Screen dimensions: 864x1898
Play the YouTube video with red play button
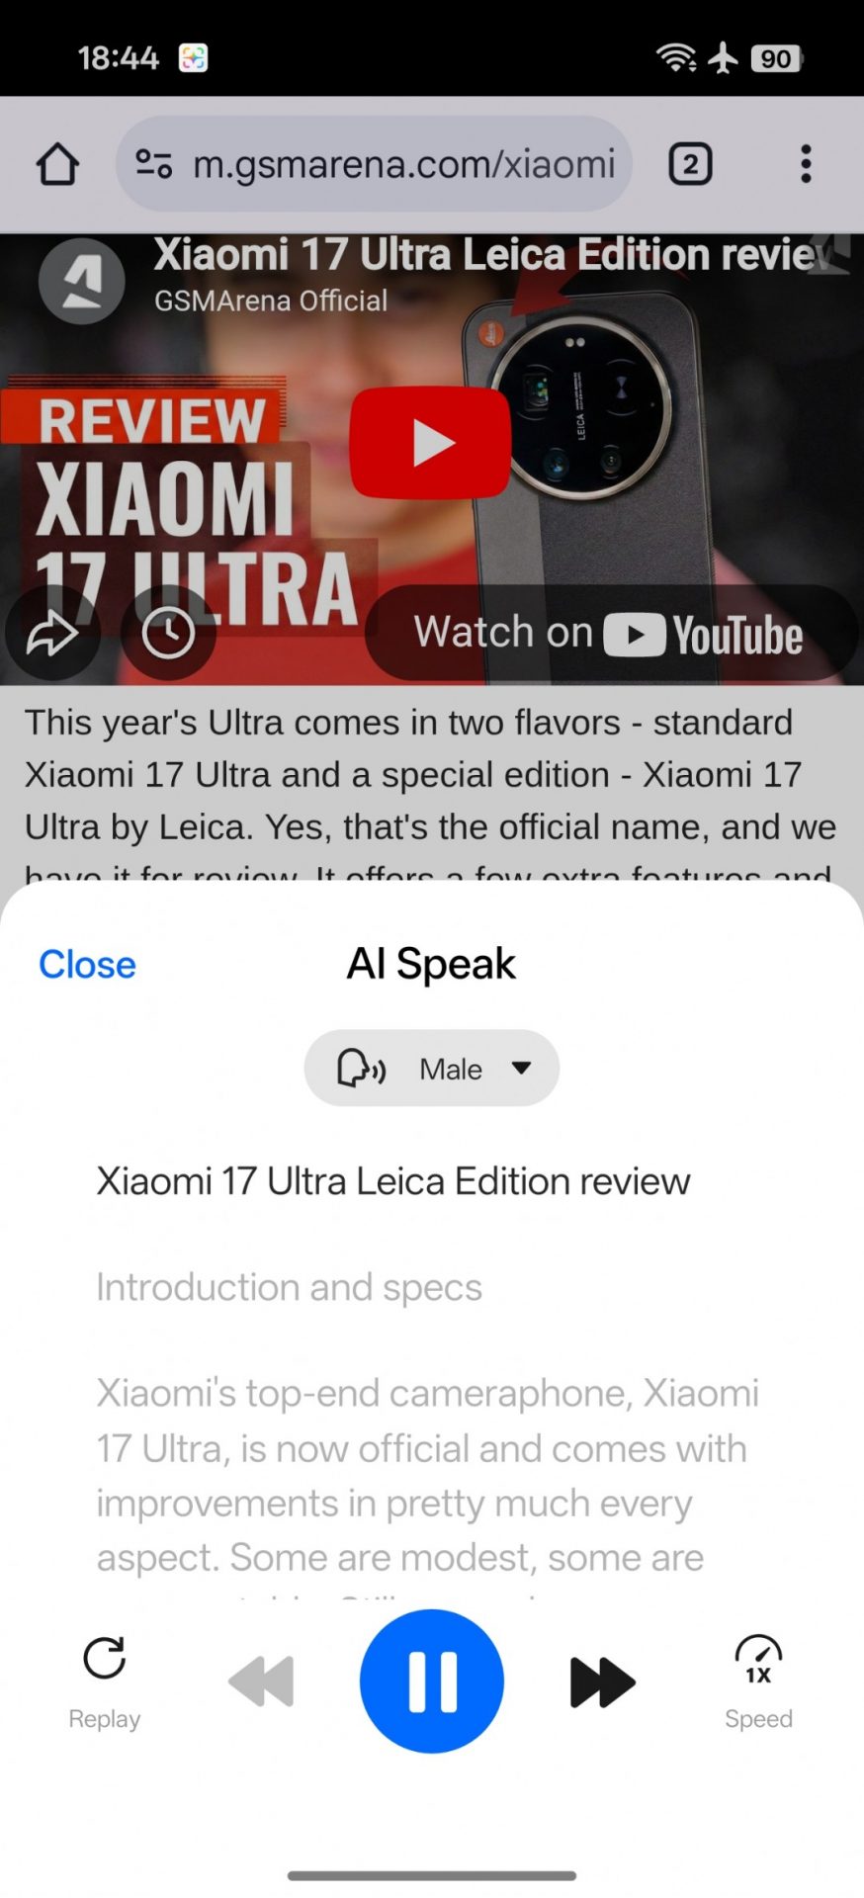[430, 442]
